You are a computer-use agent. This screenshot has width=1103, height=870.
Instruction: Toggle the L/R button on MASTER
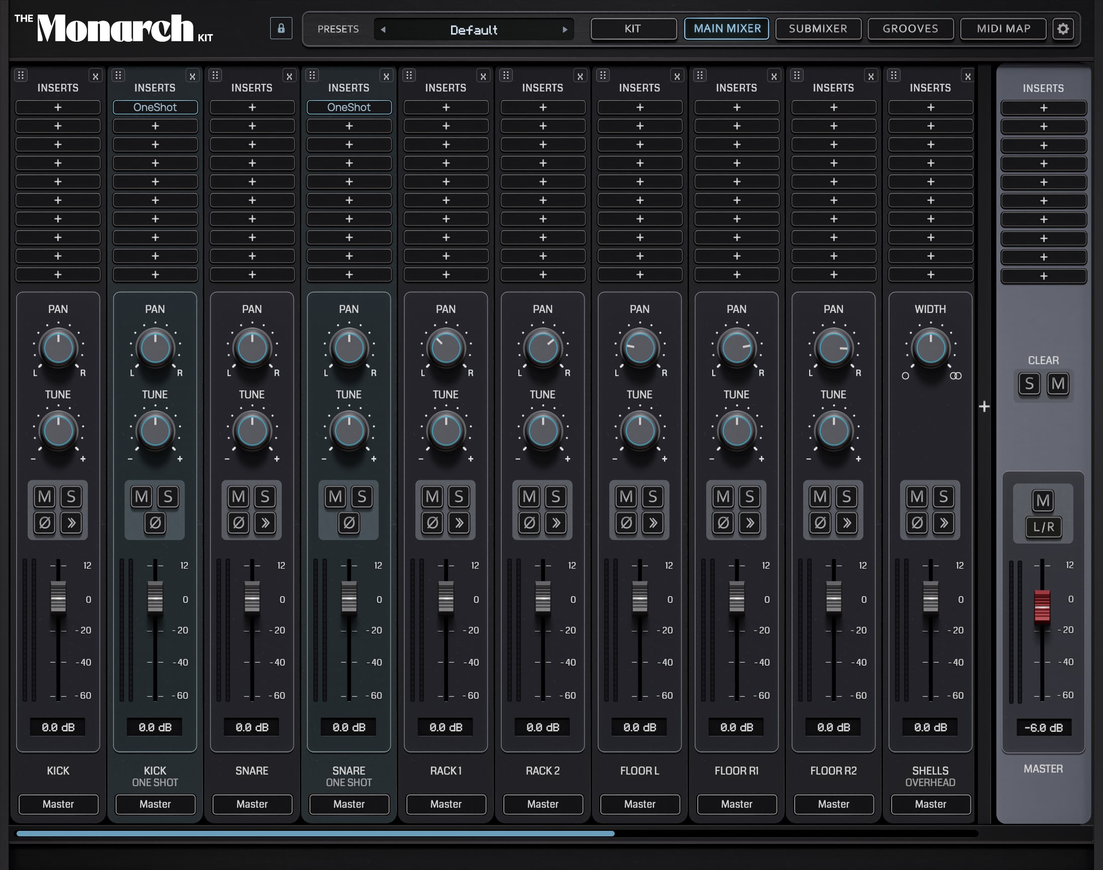pyautogui.click(x=1043, y=527)
